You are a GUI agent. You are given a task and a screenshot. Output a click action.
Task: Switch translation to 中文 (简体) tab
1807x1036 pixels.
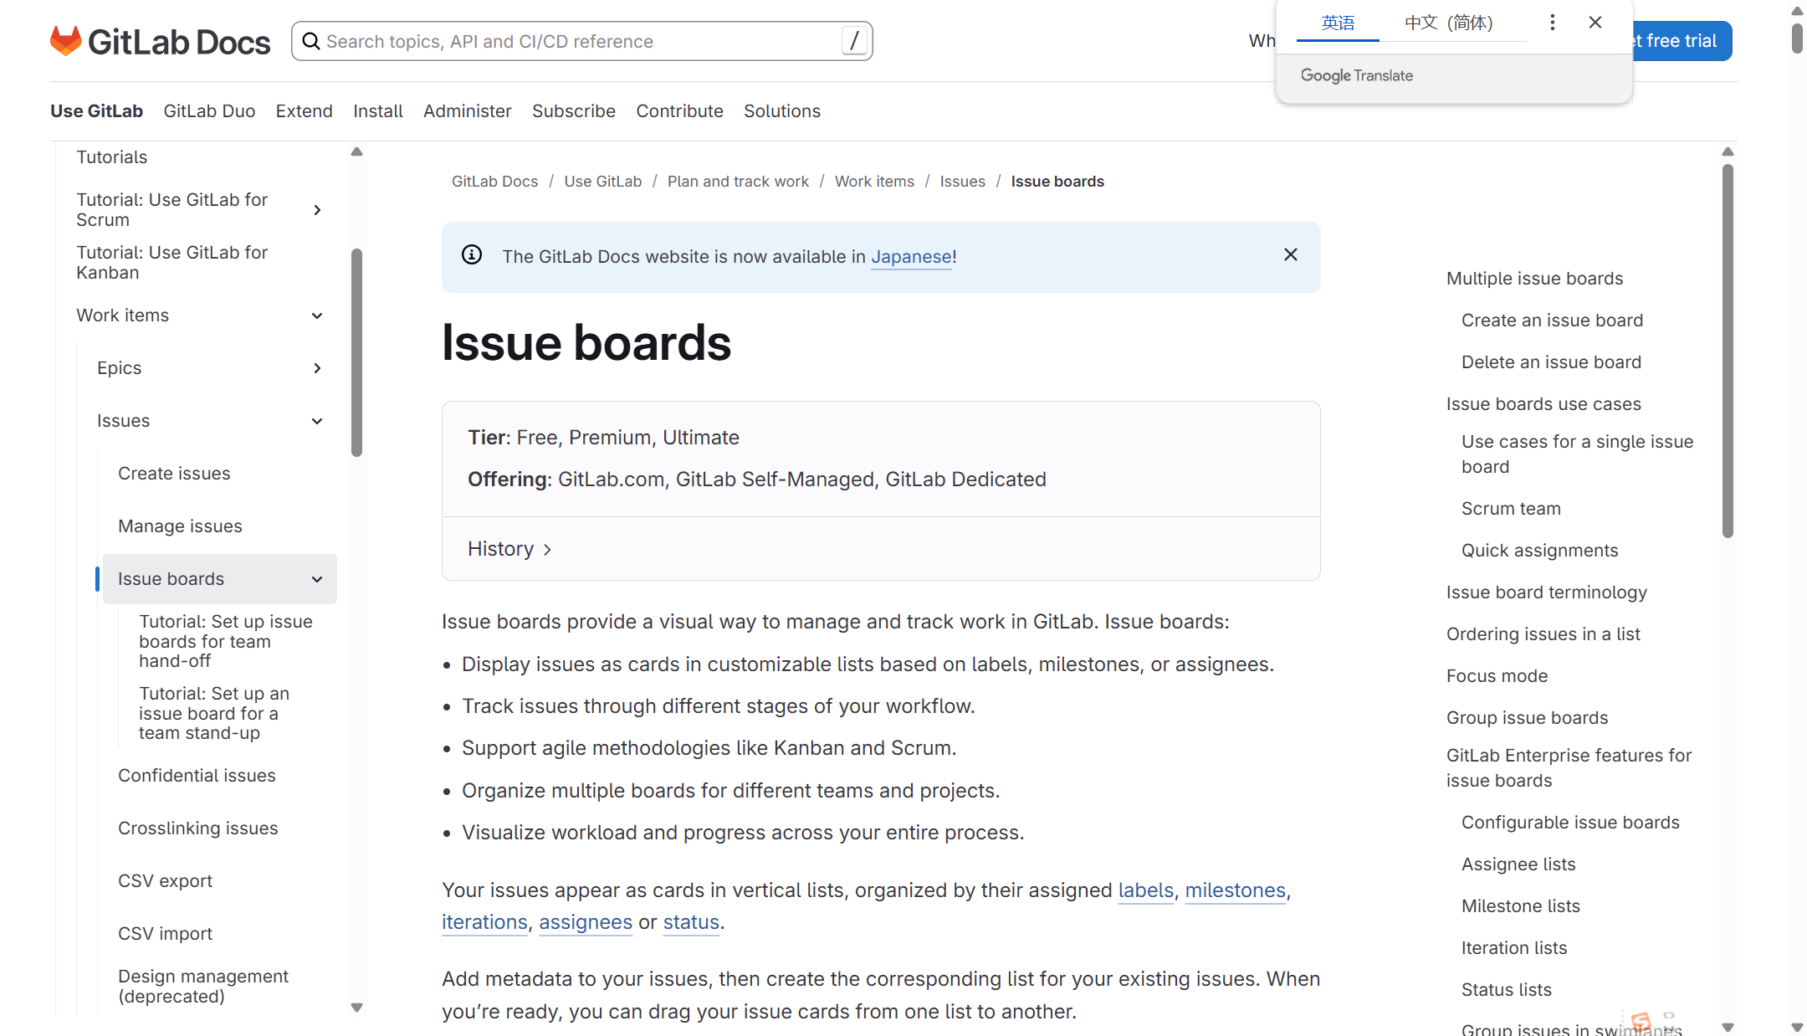tap(1448, 23)
